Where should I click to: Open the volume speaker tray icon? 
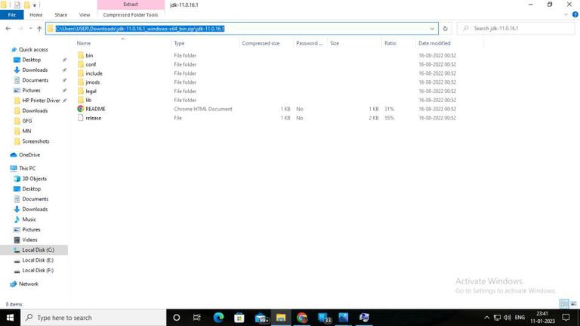tap(507, 318)
